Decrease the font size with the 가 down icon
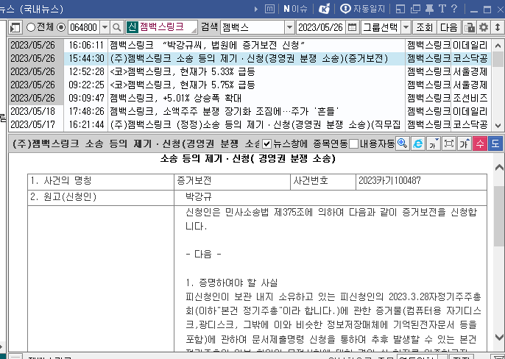The image size is (505, 359). [433, 143]
